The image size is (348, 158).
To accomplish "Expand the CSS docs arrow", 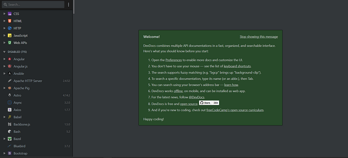I will click(x=4, y=14).
